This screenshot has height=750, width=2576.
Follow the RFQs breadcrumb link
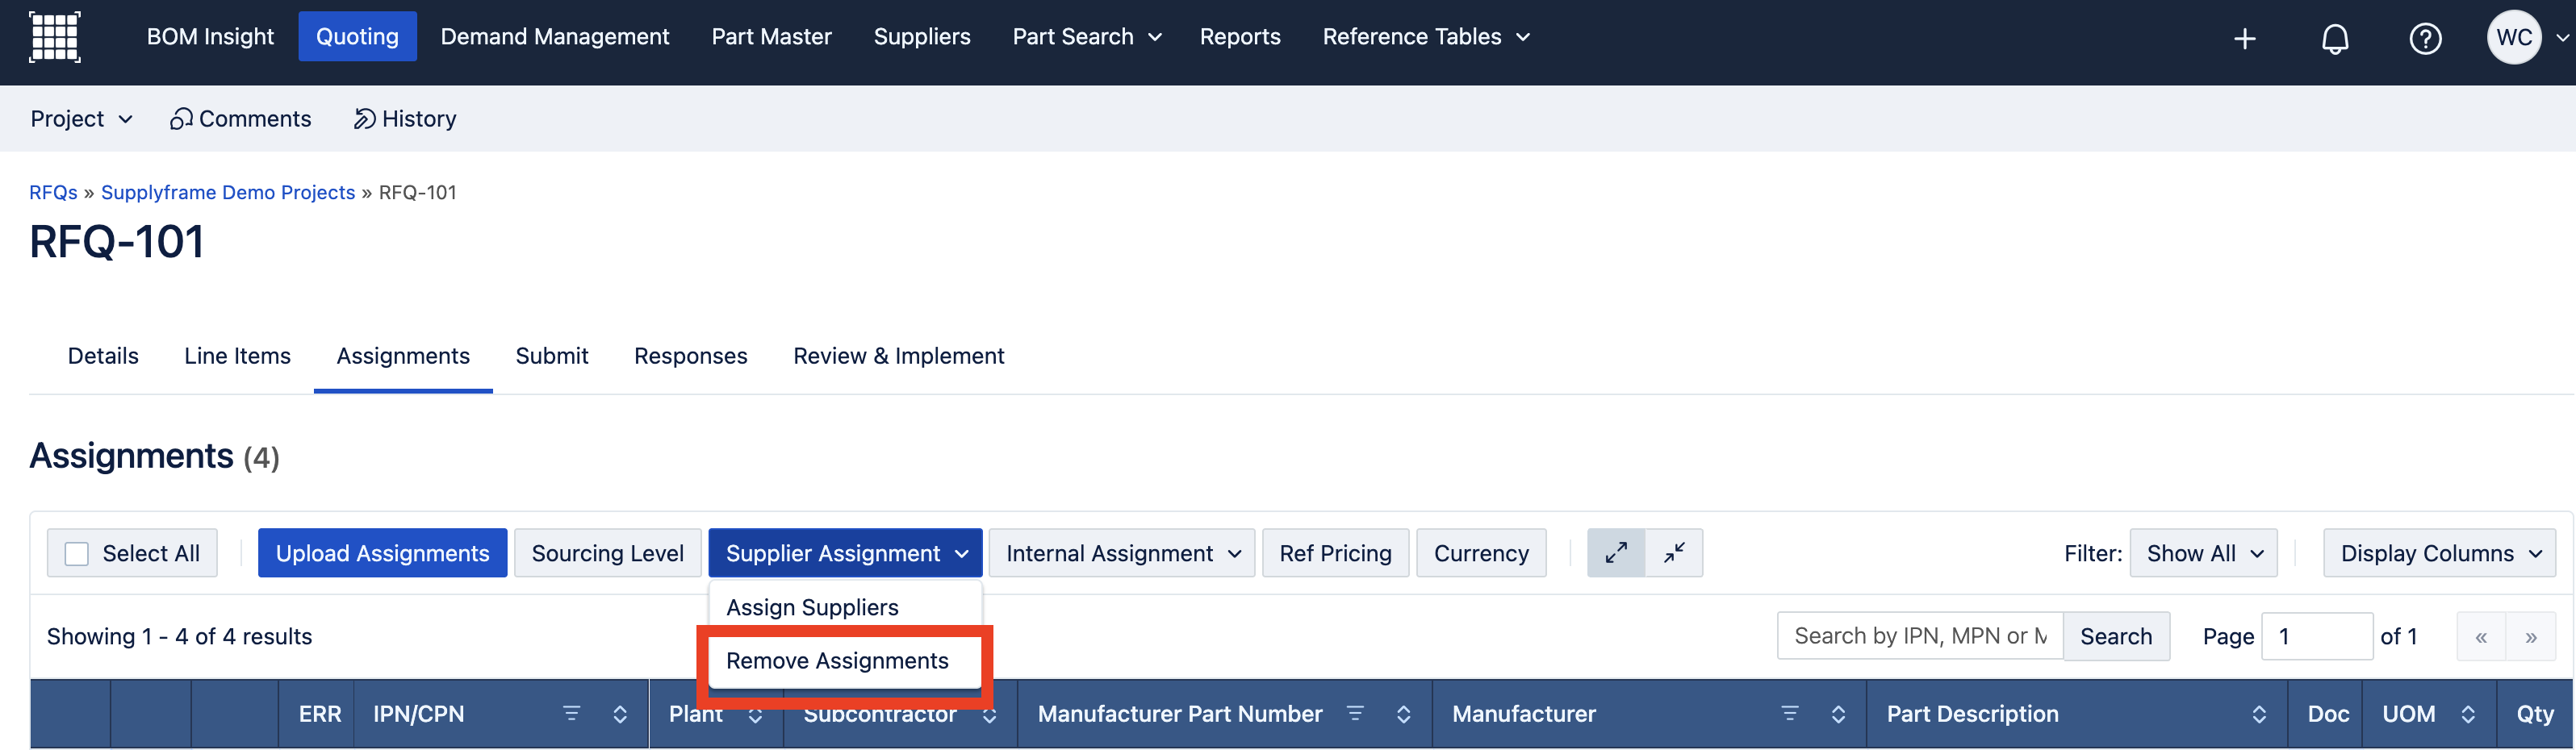pyautogui.click(x=53, y=193)
